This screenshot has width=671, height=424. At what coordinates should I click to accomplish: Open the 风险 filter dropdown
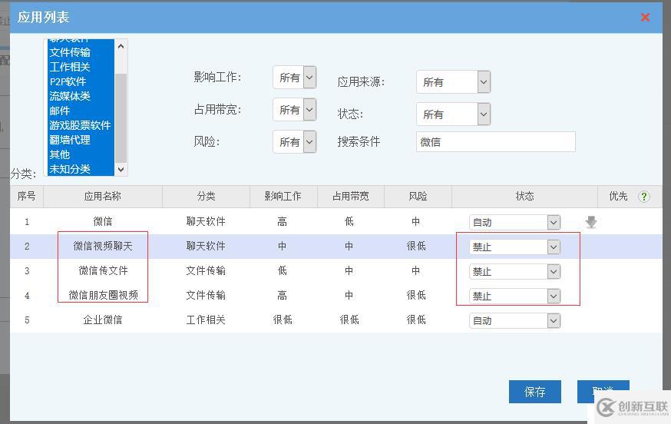[x=294, y=142]
